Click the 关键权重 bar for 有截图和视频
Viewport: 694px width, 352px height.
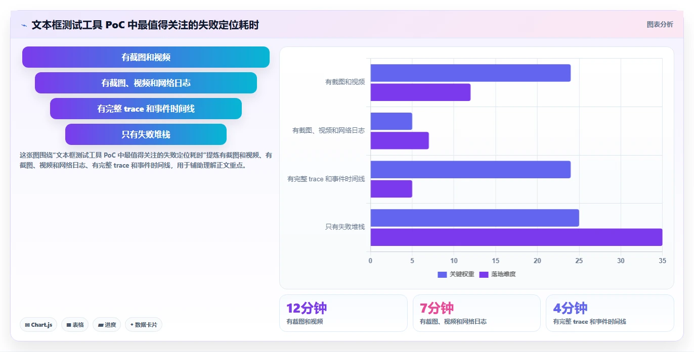click(x=470, y=73)
